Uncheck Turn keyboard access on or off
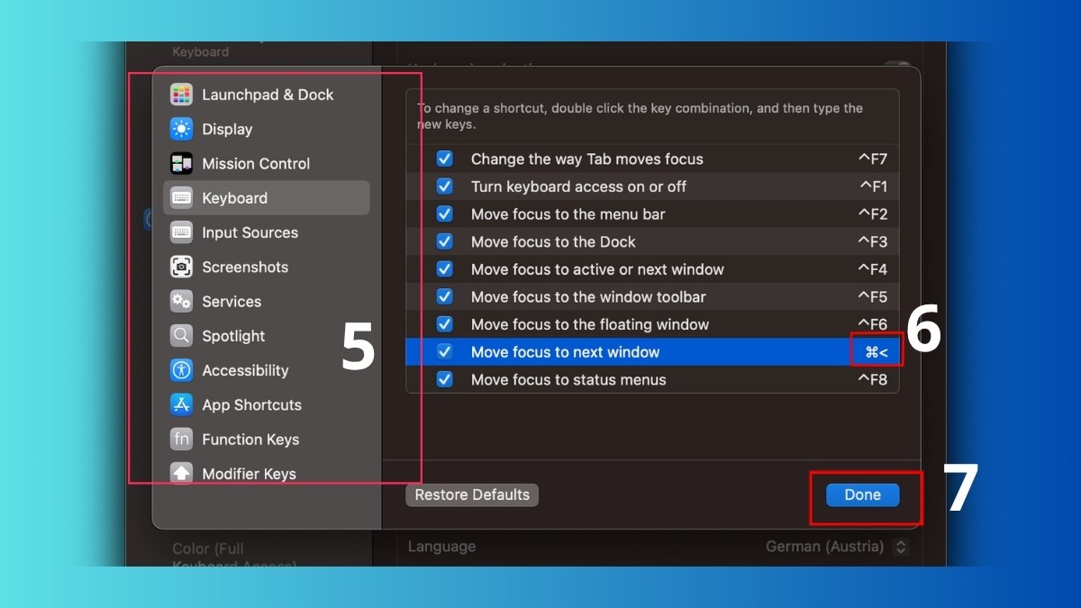Viewport: 1081px width, 608px height. [x=445, y=186]
